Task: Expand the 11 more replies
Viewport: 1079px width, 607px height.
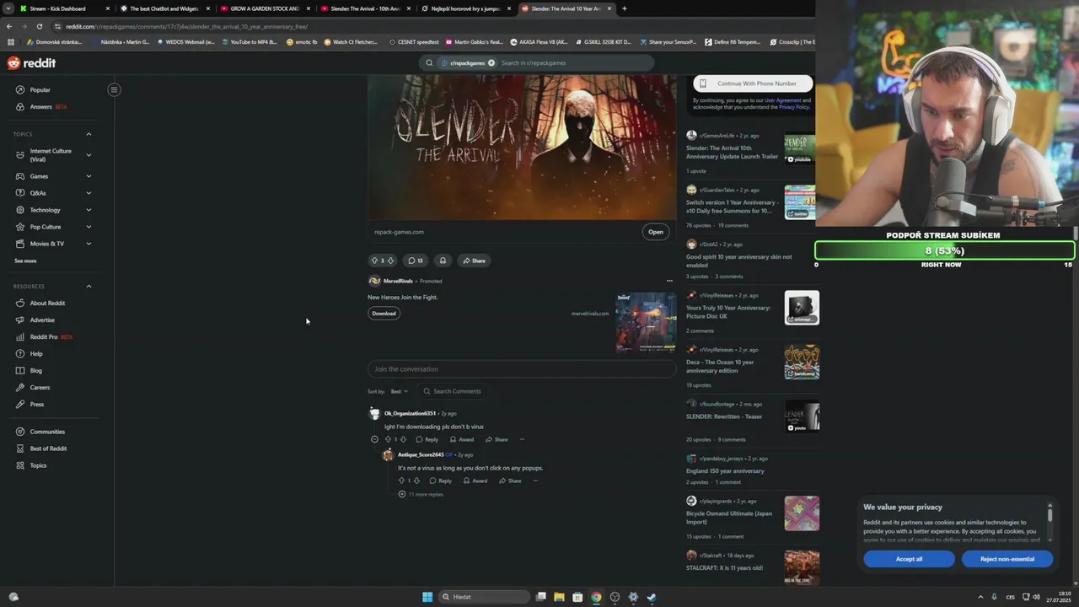Action: tap(421, 494)
